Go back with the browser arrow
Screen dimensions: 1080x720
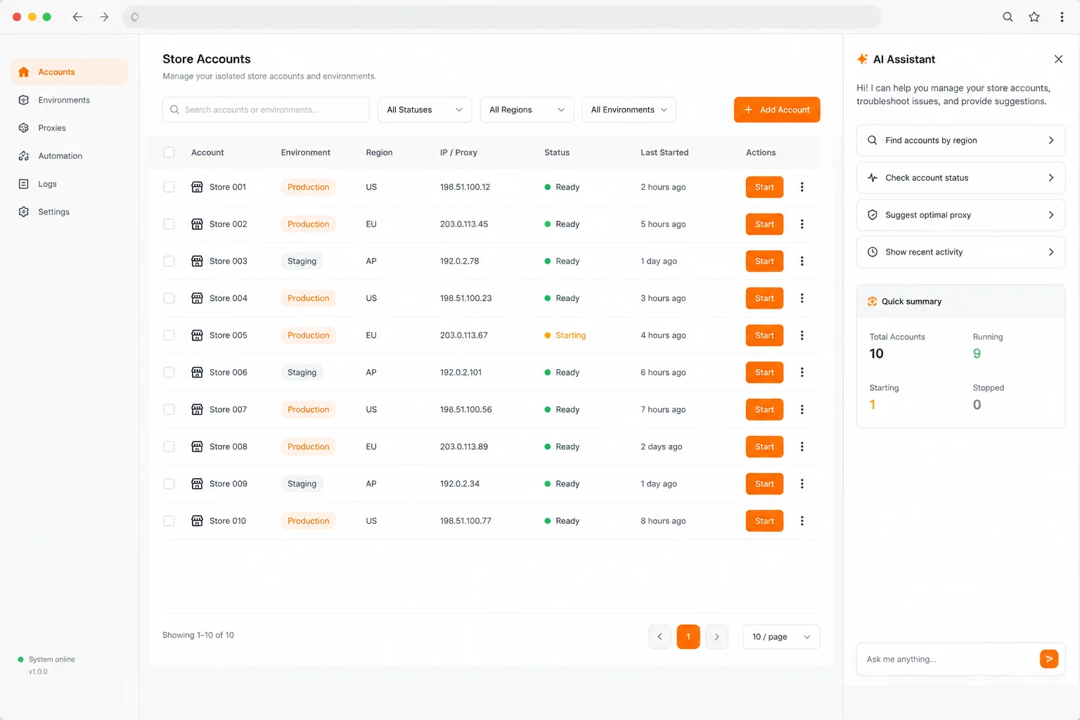click(x=77, y=17)
